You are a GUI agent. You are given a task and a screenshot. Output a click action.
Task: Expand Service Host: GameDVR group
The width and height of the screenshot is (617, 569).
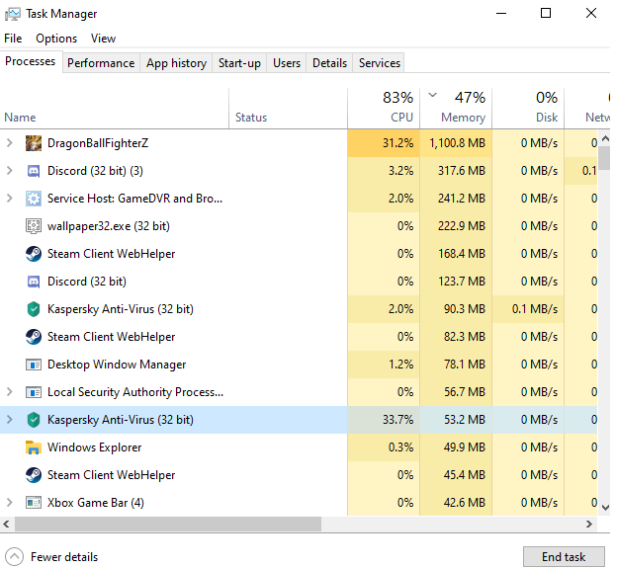(10, 199)
